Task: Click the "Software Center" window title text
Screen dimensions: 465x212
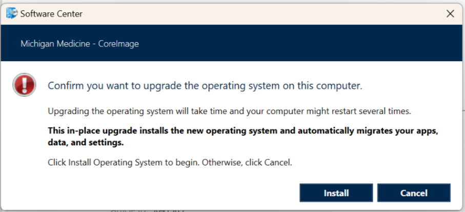Action: (51, 14)
